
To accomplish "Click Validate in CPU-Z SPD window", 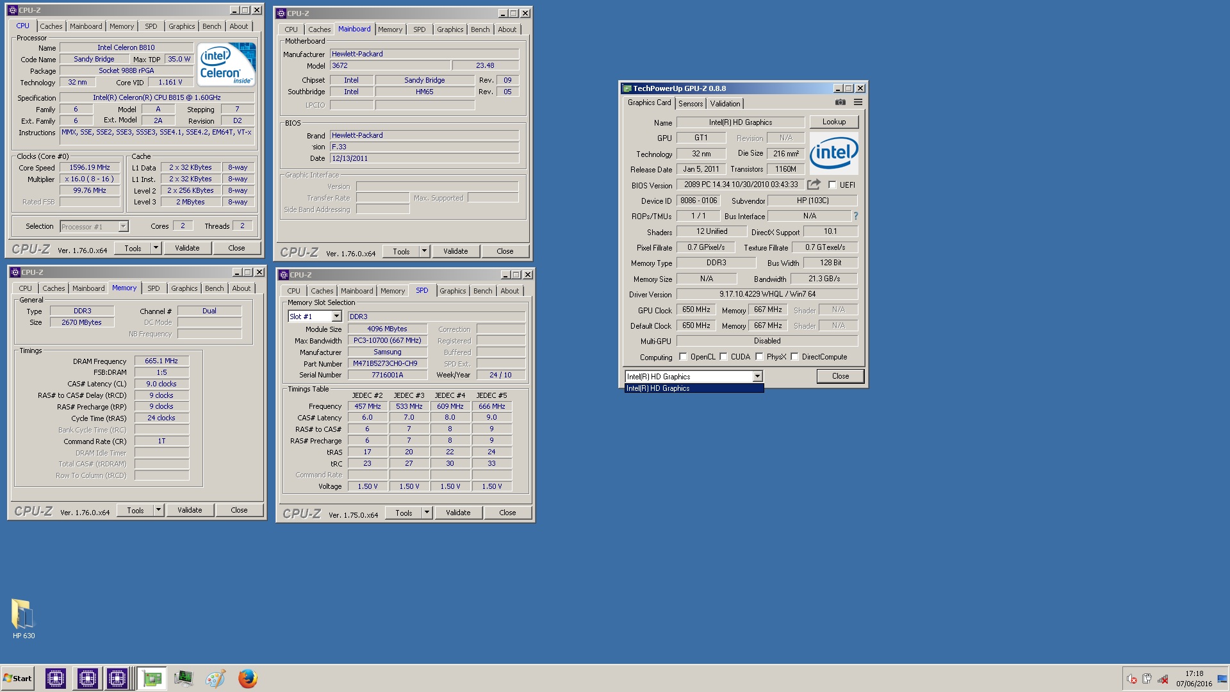I will pos(458,513).
